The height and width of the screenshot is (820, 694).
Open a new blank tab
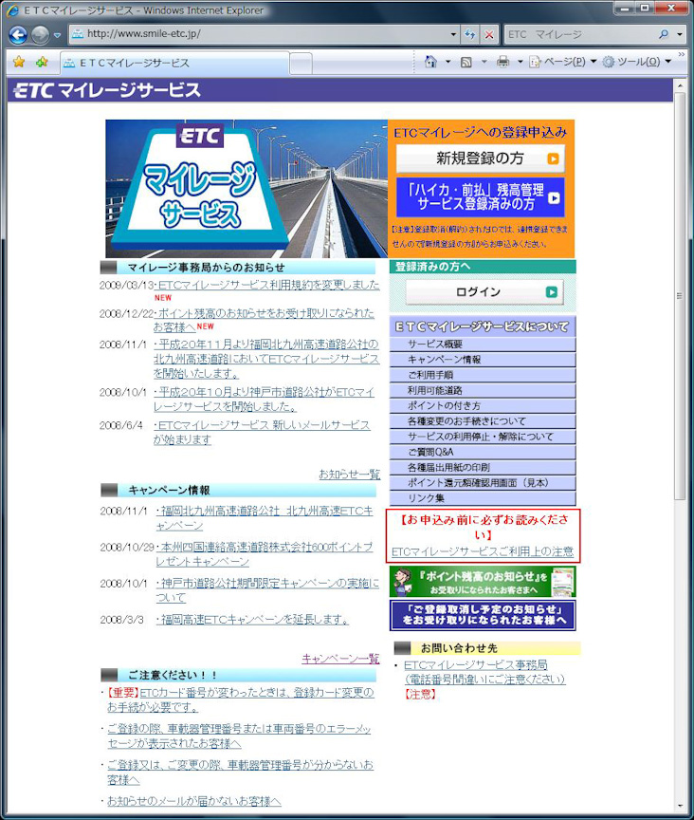click(x=301, y=64)
